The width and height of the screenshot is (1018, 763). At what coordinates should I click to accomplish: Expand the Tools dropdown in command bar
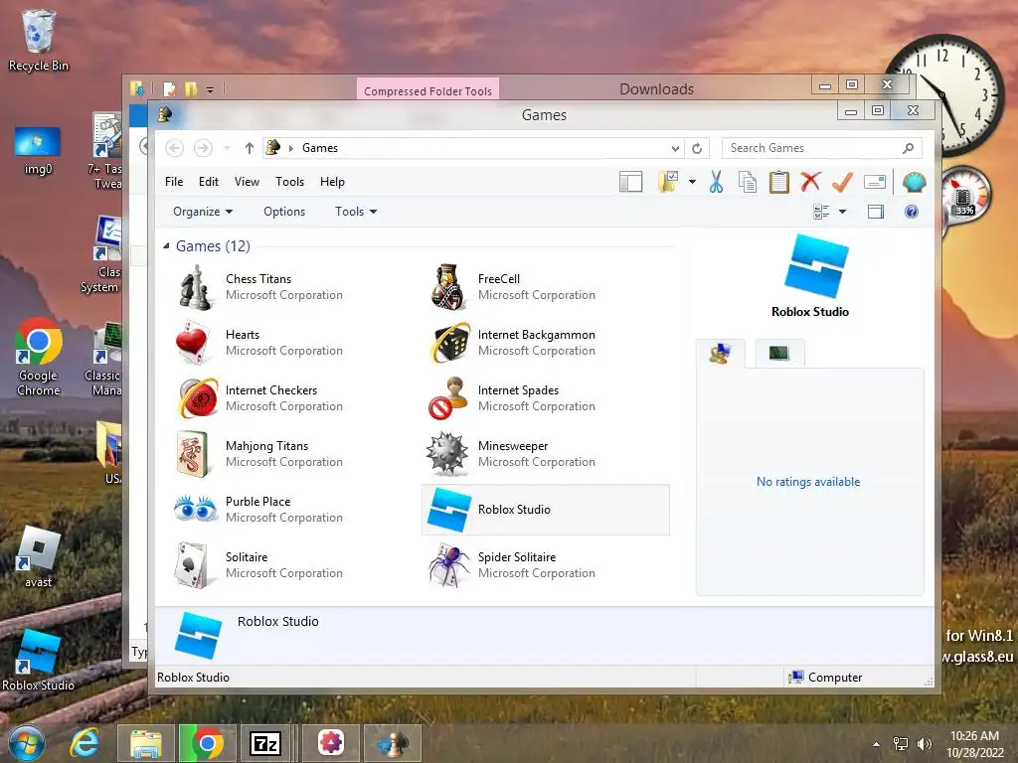coord(356,212)
